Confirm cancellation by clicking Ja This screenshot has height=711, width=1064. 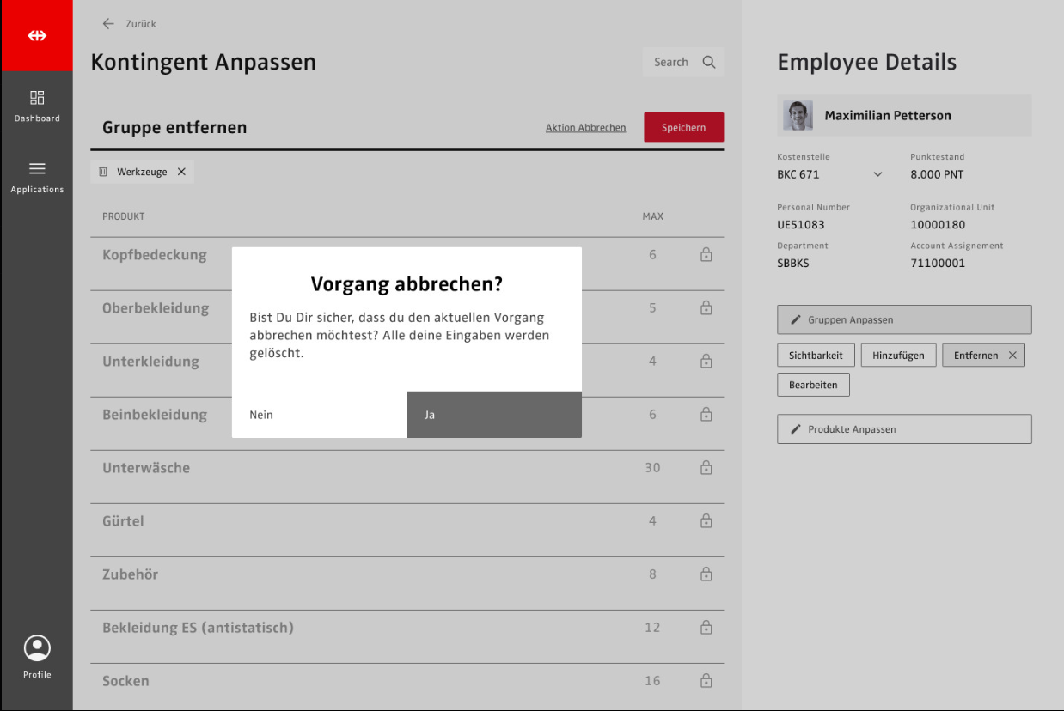tap(494, 415)
